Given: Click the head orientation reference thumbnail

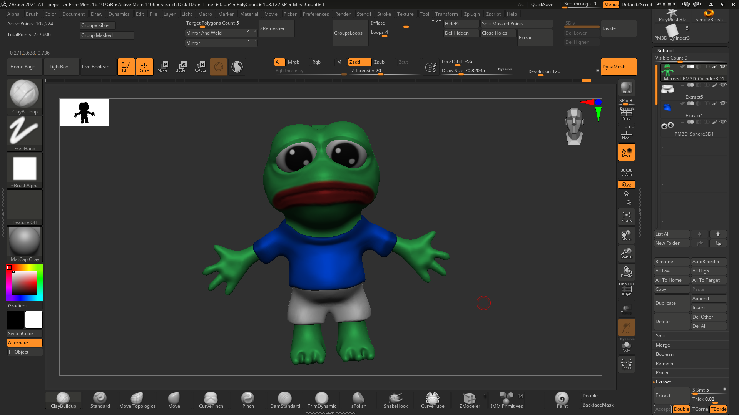Looking at the screenshot, I should (574, 126).
